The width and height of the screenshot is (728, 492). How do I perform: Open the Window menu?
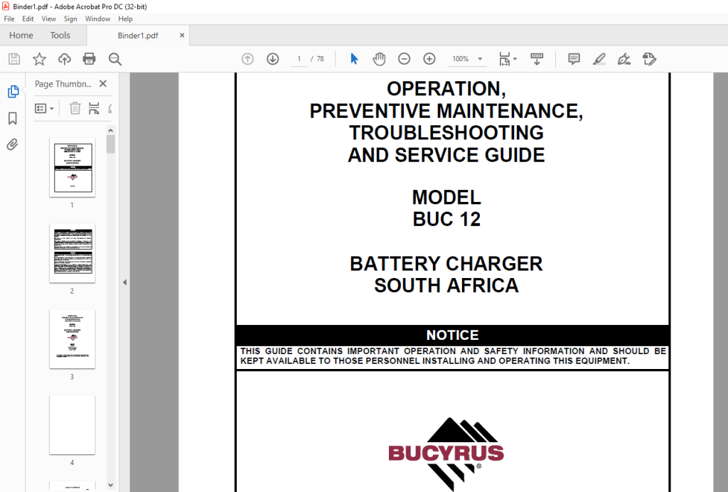point(97,18)
